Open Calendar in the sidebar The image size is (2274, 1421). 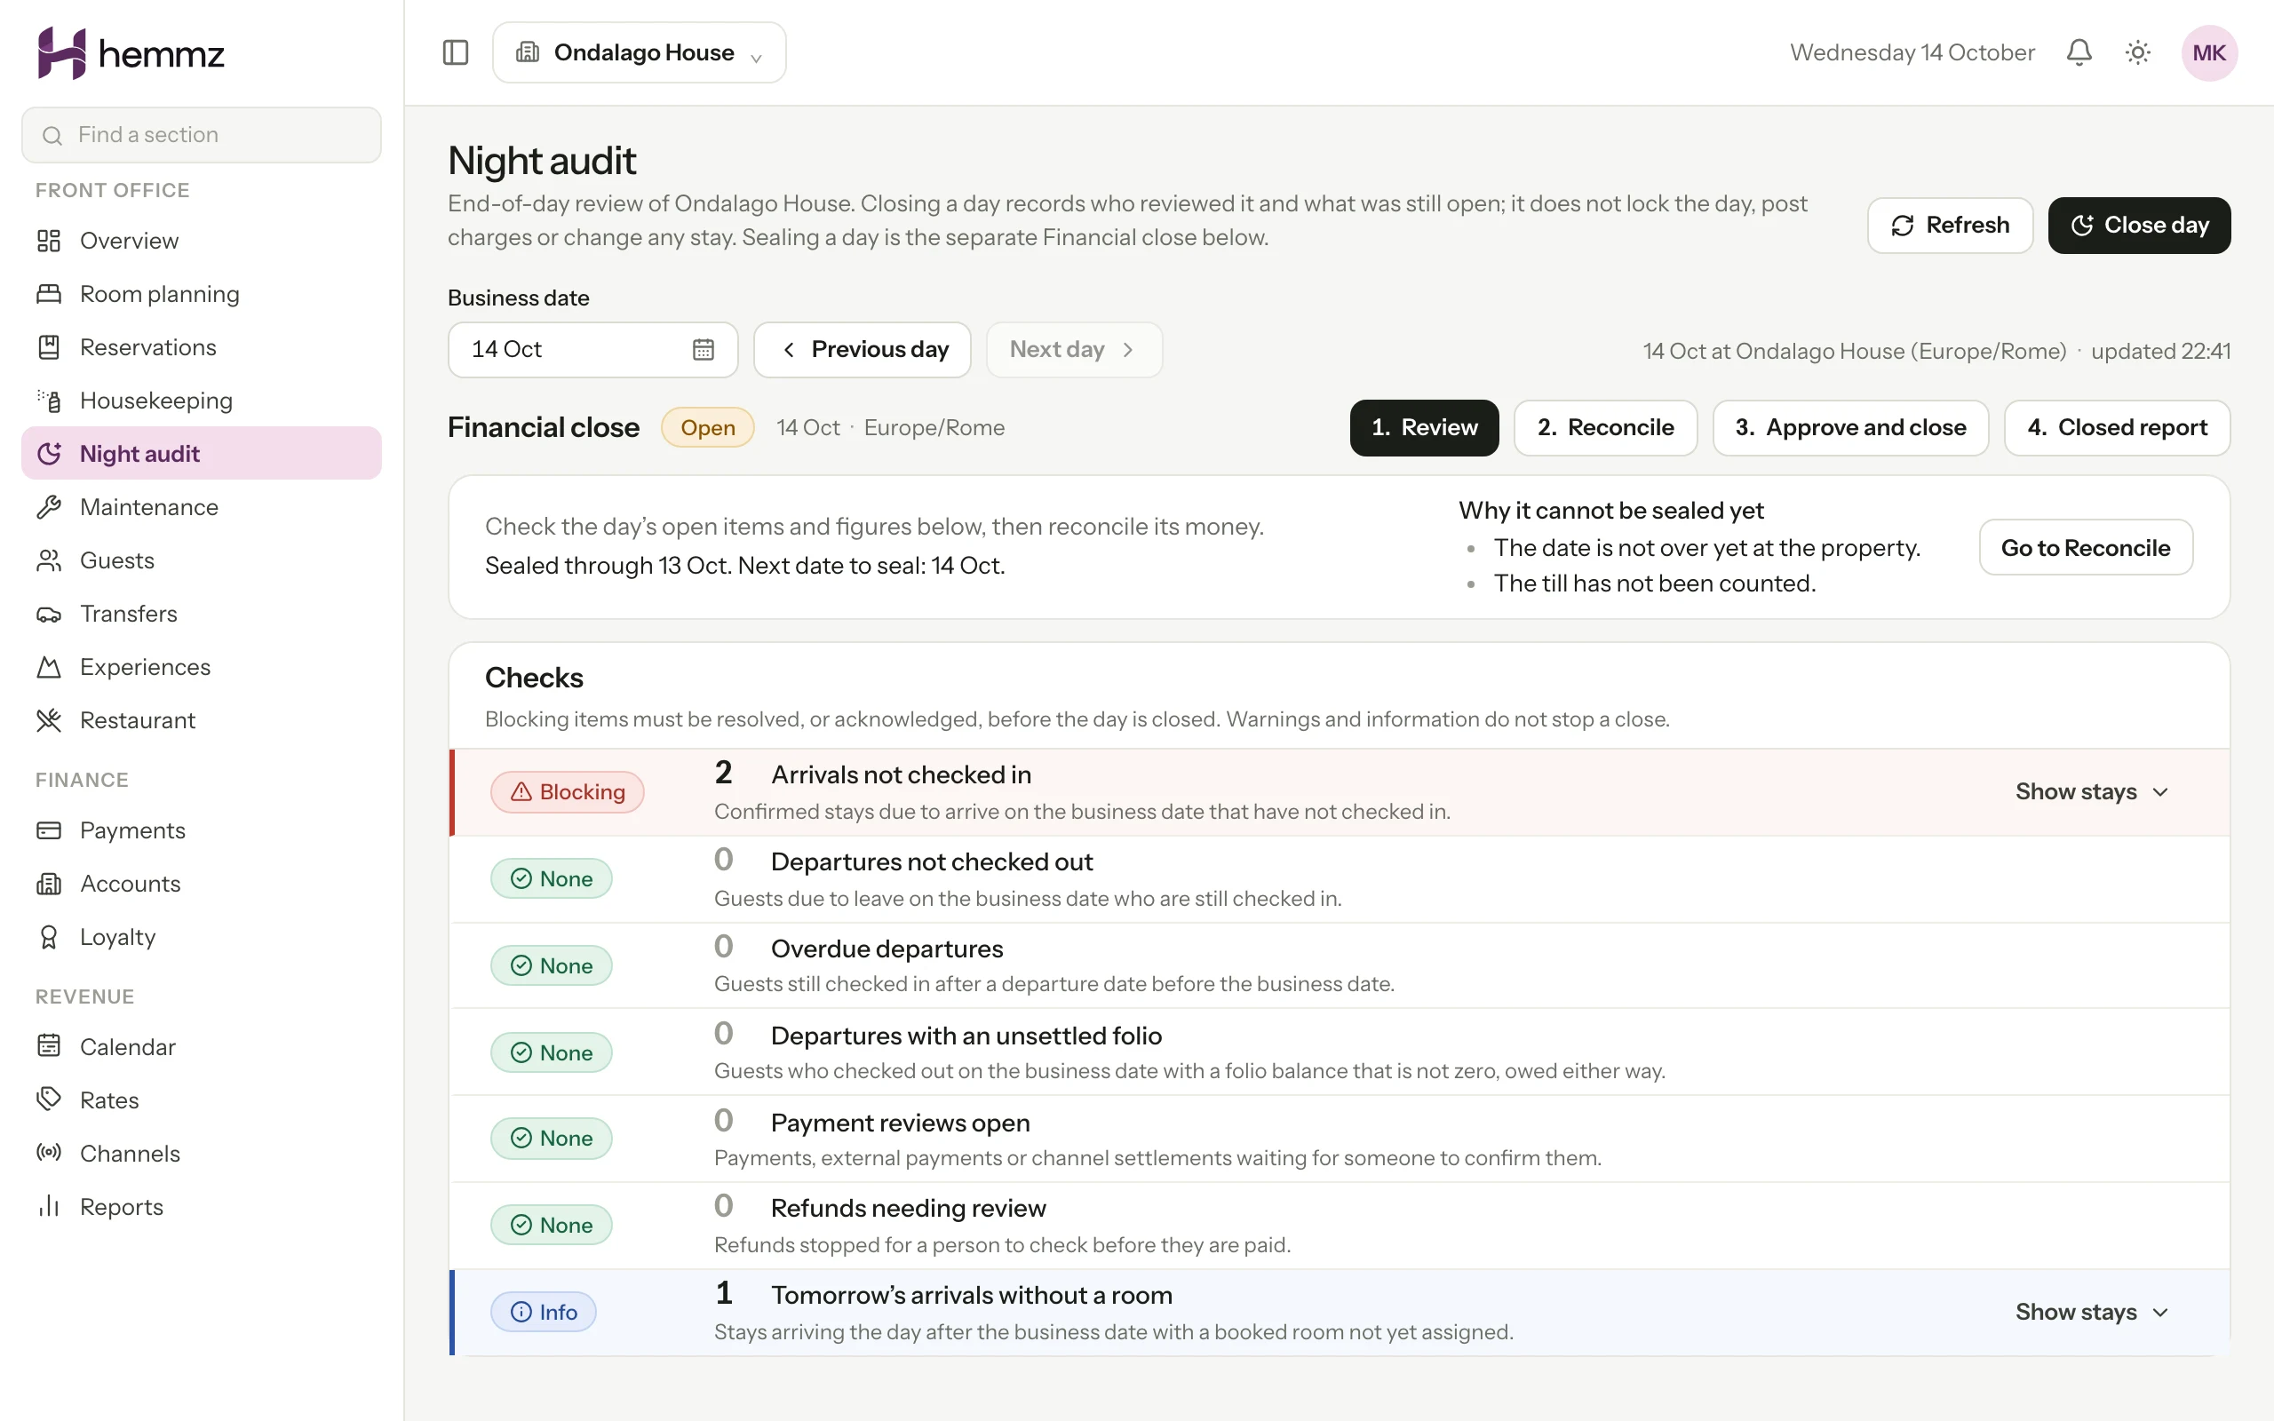point(201,1046)
